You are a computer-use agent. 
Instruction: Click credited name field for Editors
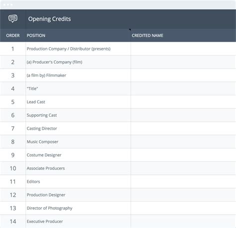click(x=183, y=182)
